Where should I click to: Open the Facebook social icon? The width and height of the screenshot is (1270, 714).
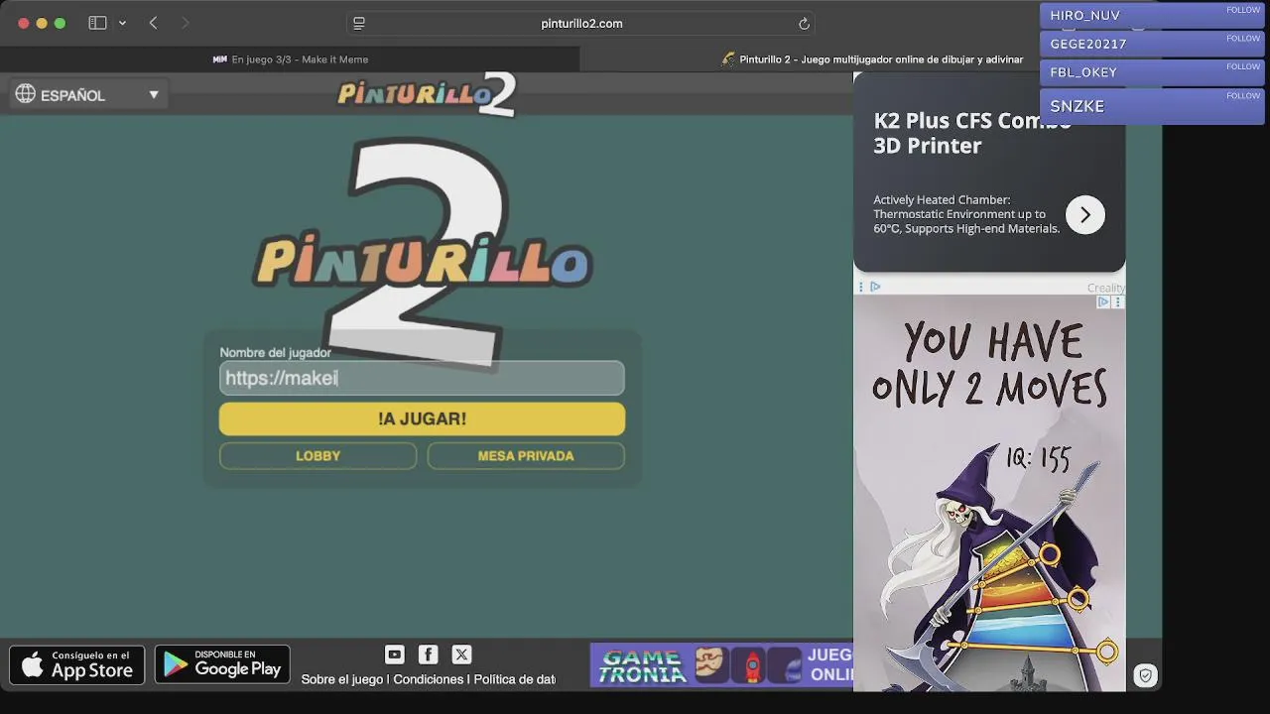pyautogui.click(x=428, y=654)
